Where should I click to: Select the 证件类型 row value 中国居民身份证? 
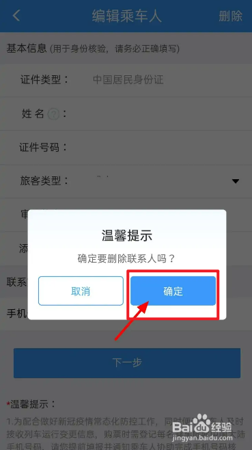[128, 79]
